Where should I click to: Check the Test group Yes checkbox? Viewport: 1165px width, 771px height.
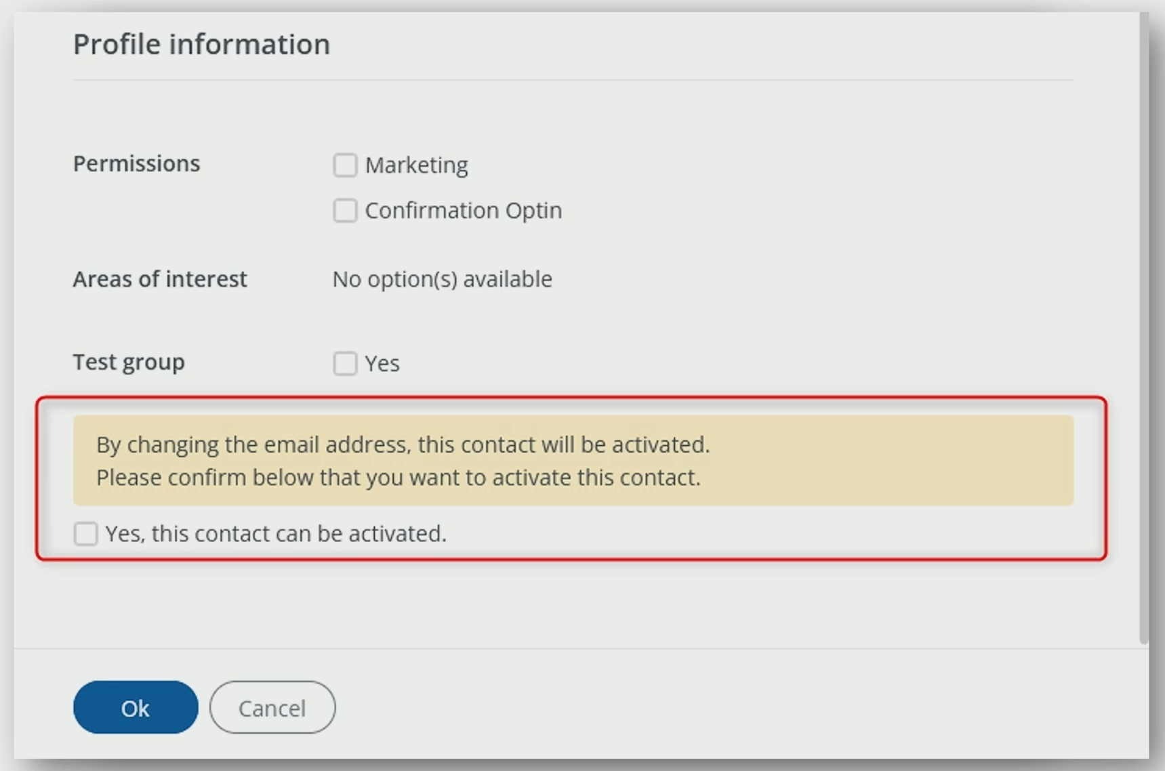point(344,363)
